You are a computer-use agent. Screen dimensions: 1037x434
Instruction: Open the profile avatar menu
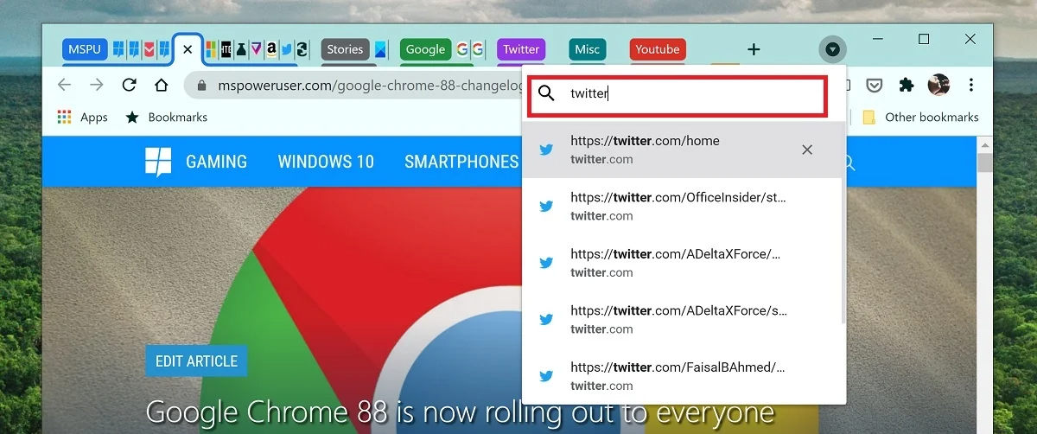(x=938, y=85)
